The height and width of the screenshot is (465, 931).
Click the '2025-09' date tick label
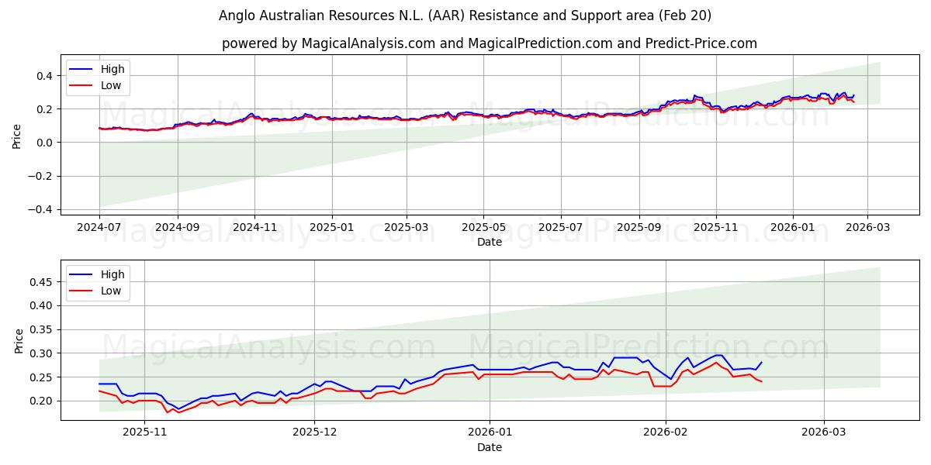639,228
